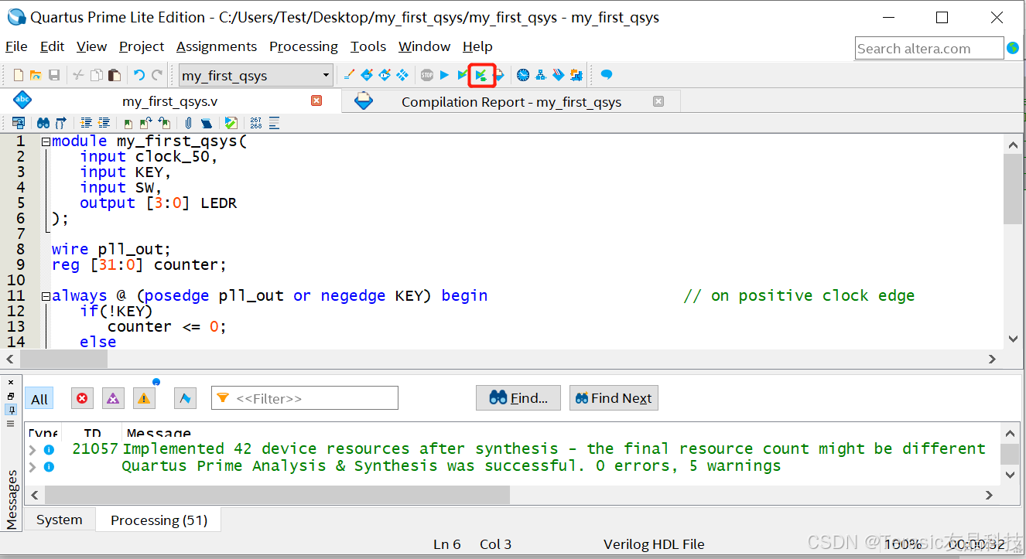Click the Paste clipboard icon

coord(115,75)
